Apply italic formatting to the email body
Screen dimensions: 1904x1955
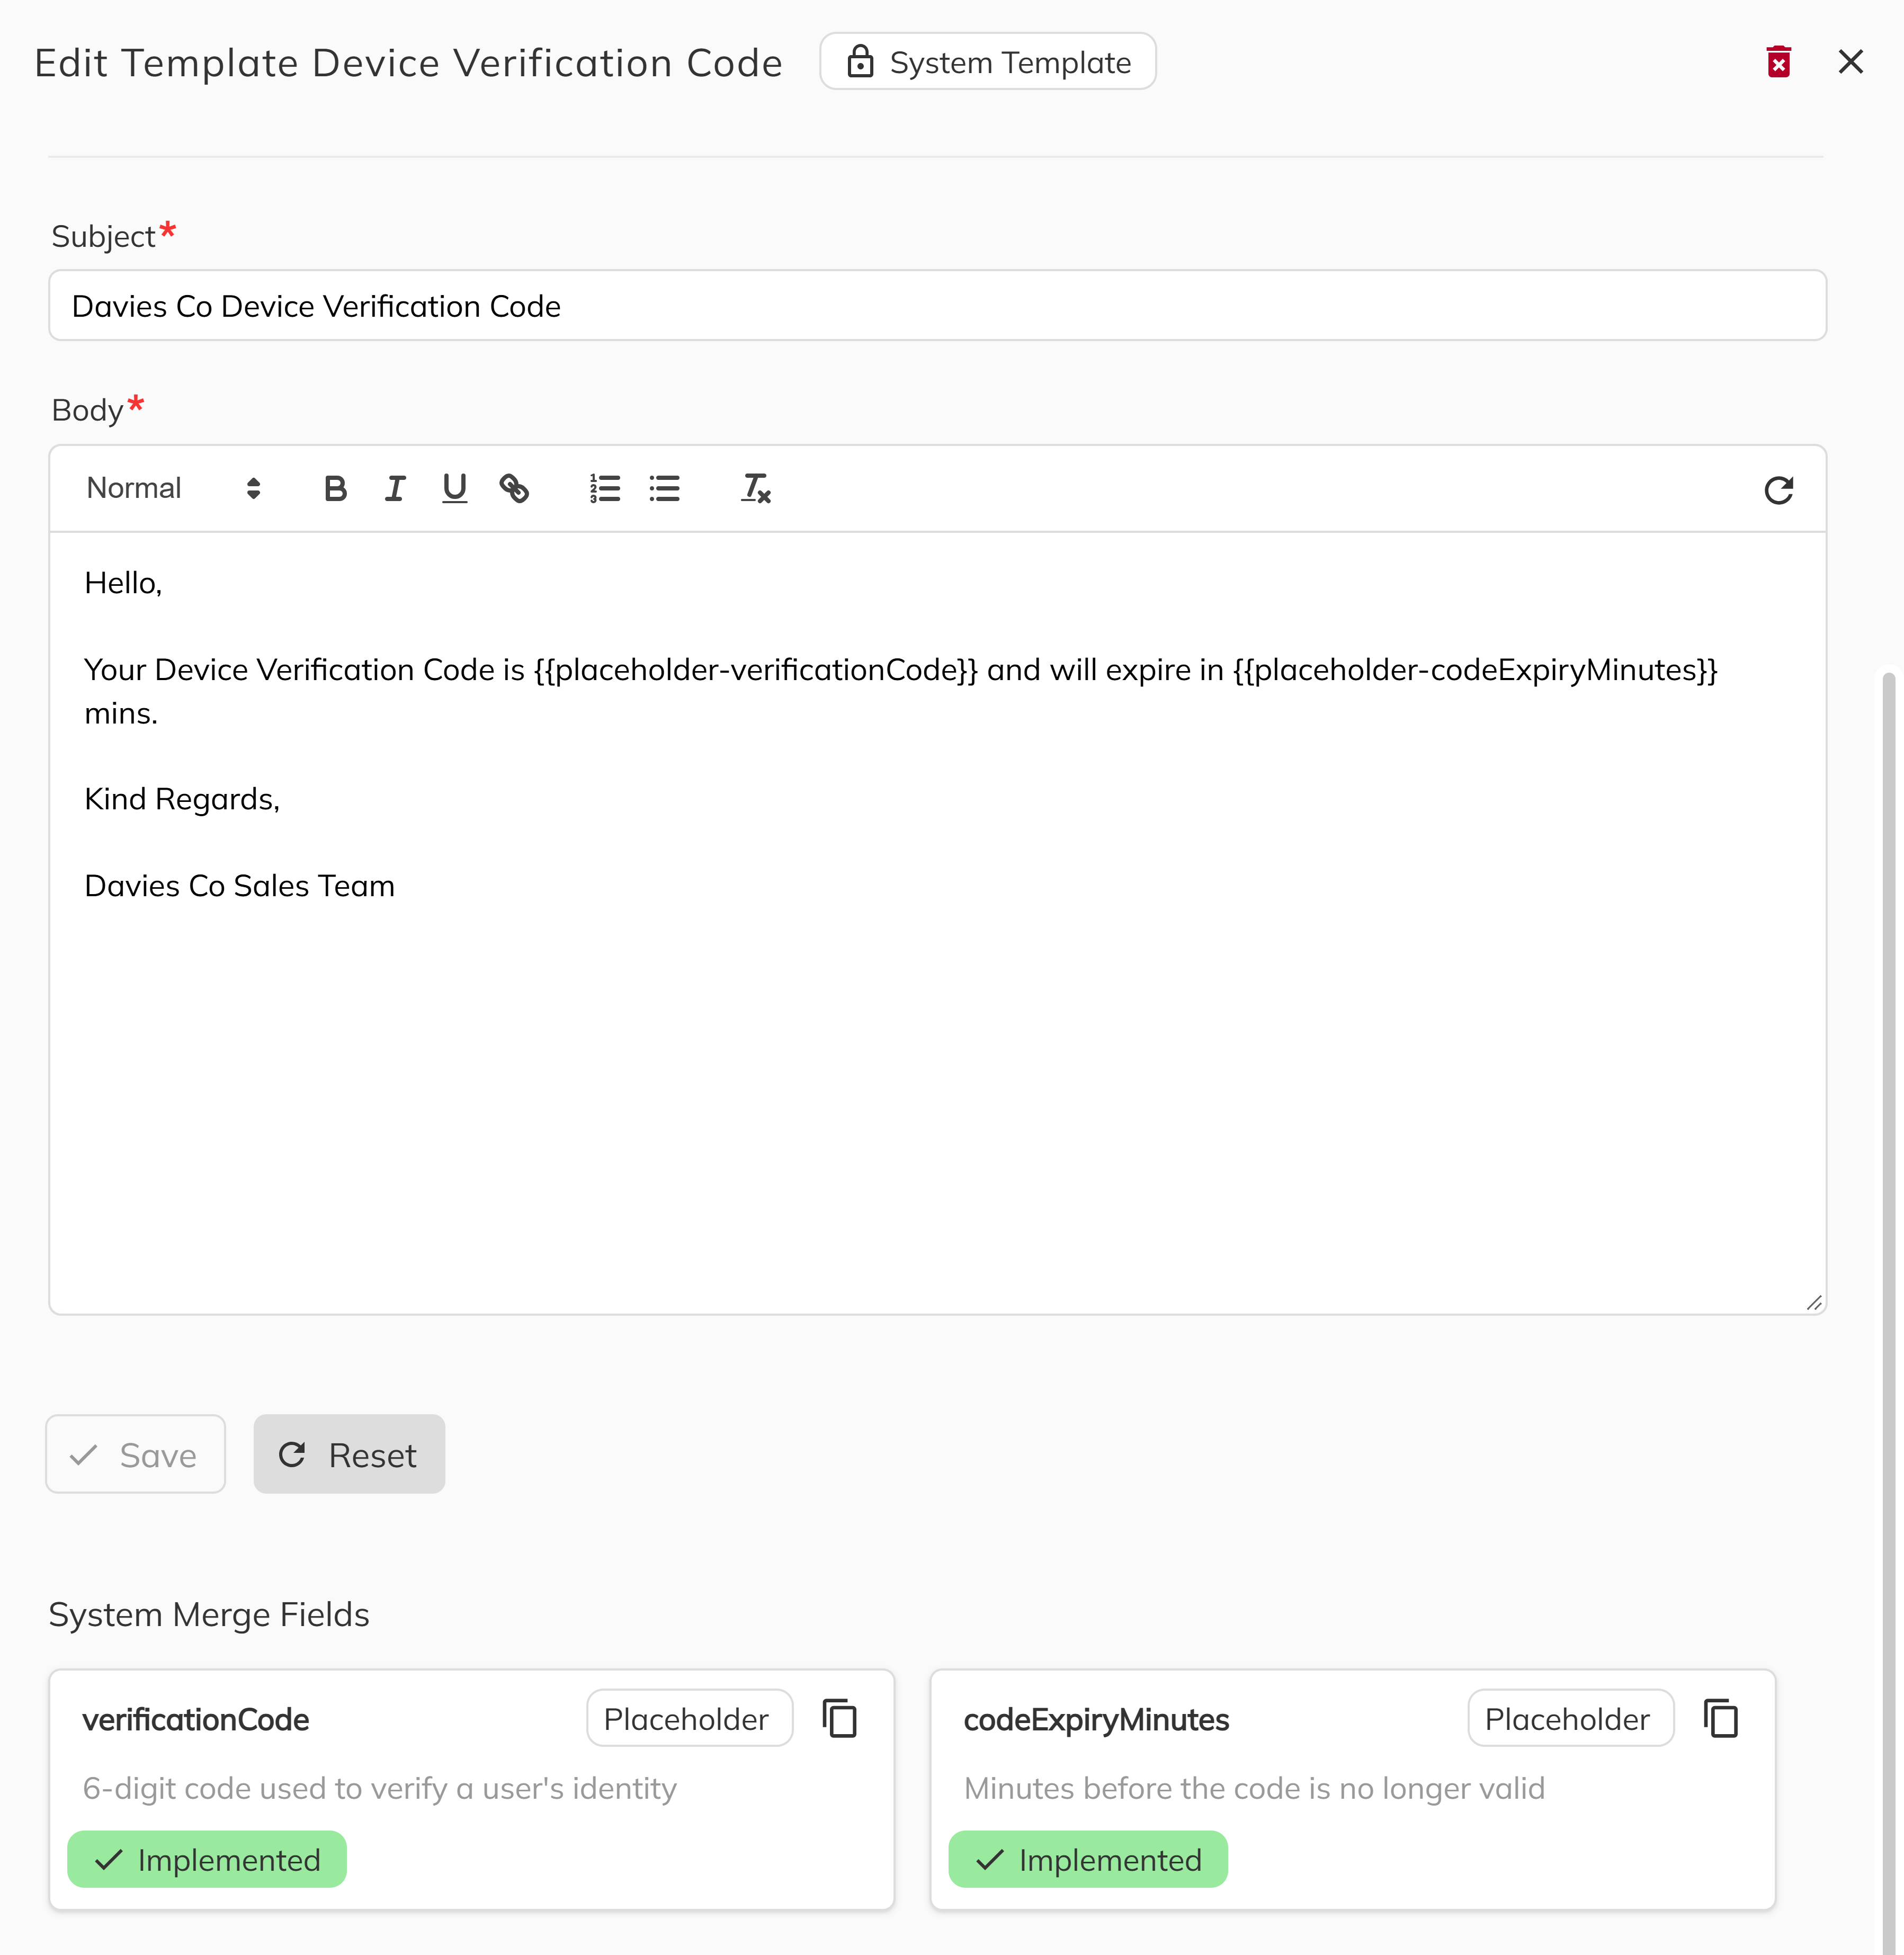pyautogui.click(x=395, y=488)
